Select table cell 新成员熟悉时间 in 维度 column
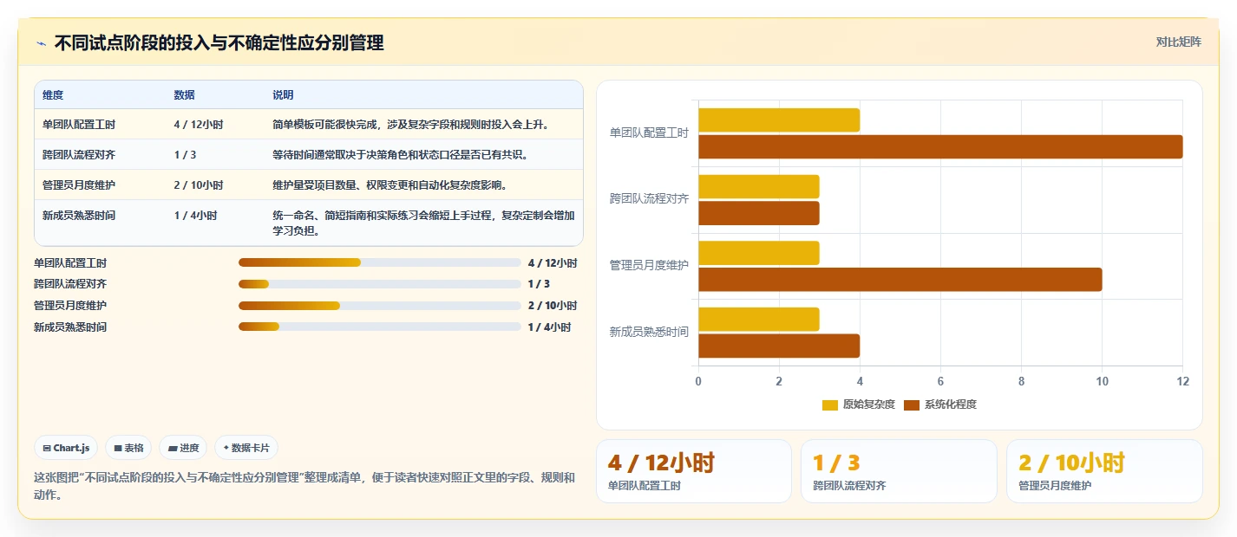Image resolution: width=1237 pixels, height=537 pixels. pos(79,216)
